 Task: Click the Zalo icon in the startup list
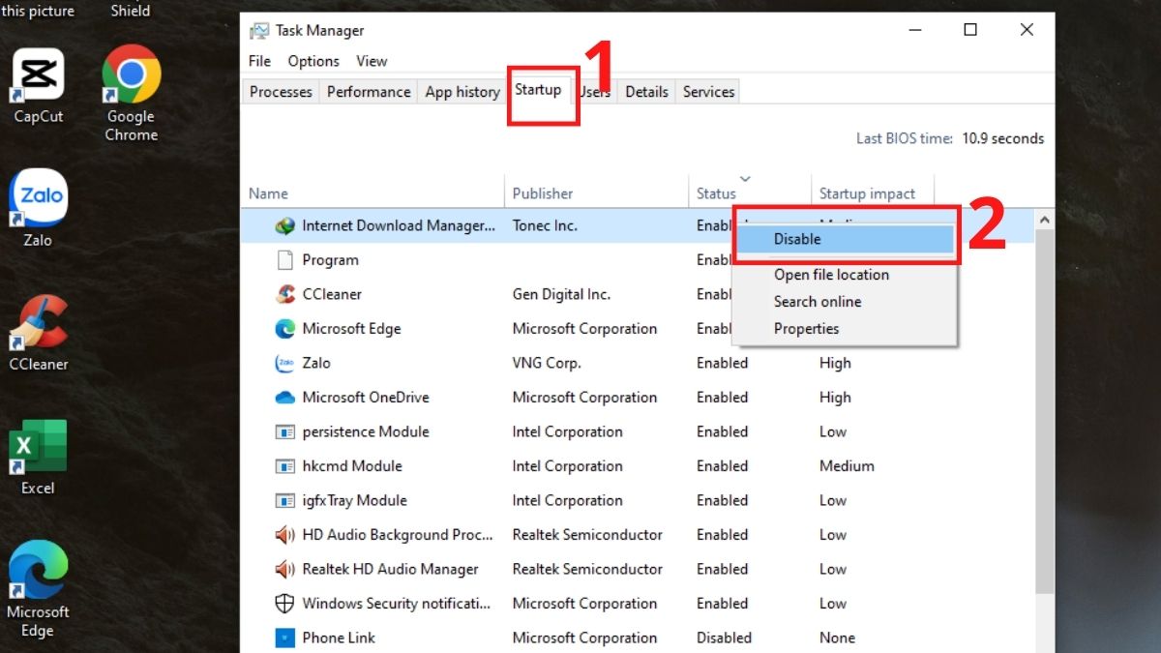coord(284,363)
